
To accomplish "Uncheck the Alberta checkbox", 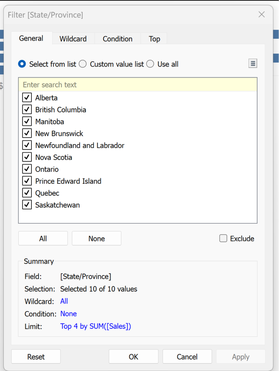I will coord(27,98).
